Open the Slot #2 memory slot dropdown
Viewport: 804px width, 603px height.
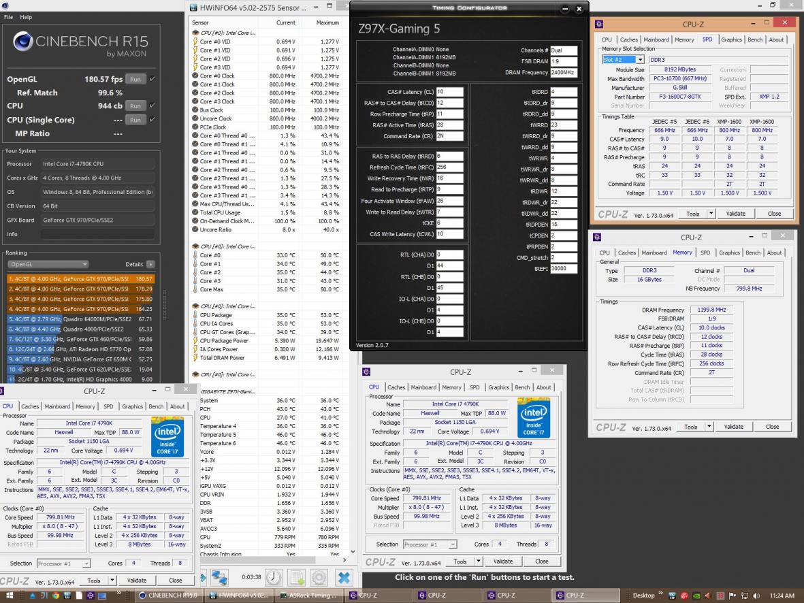pyautogui.click(x=639, y=60)
